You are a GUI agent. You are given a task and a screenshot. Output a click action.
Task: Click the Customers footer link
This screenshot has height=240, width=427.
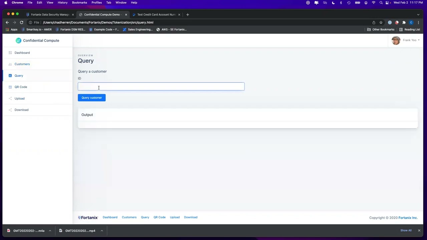point(129,217)
